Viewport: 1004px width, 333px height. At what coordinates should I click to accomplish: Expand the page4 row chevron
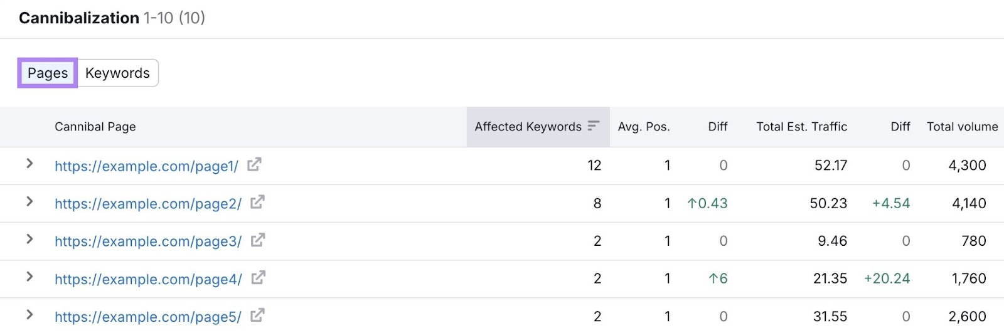click(x=29, y=277)
